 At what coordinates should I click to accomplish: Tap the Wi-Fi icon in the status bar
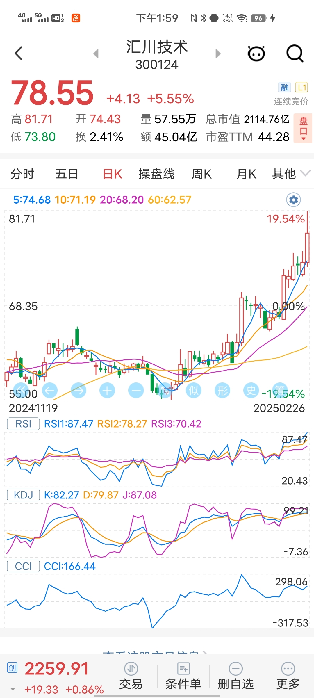point(242,18)
